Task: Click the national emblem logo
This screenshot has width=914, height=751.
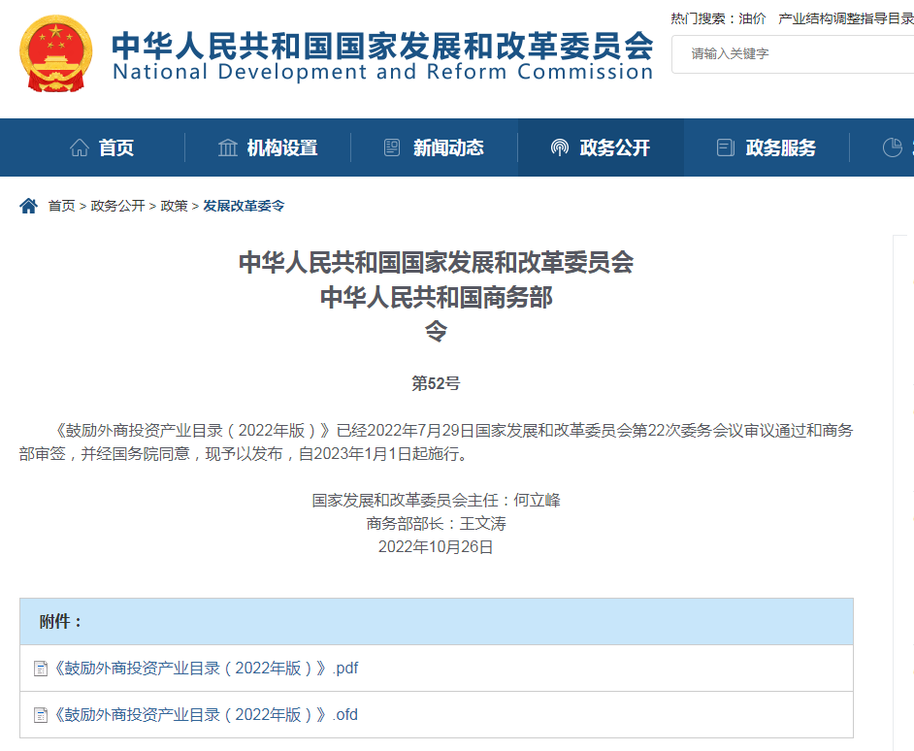Action: pyautogui.click(x=56, y=53)
